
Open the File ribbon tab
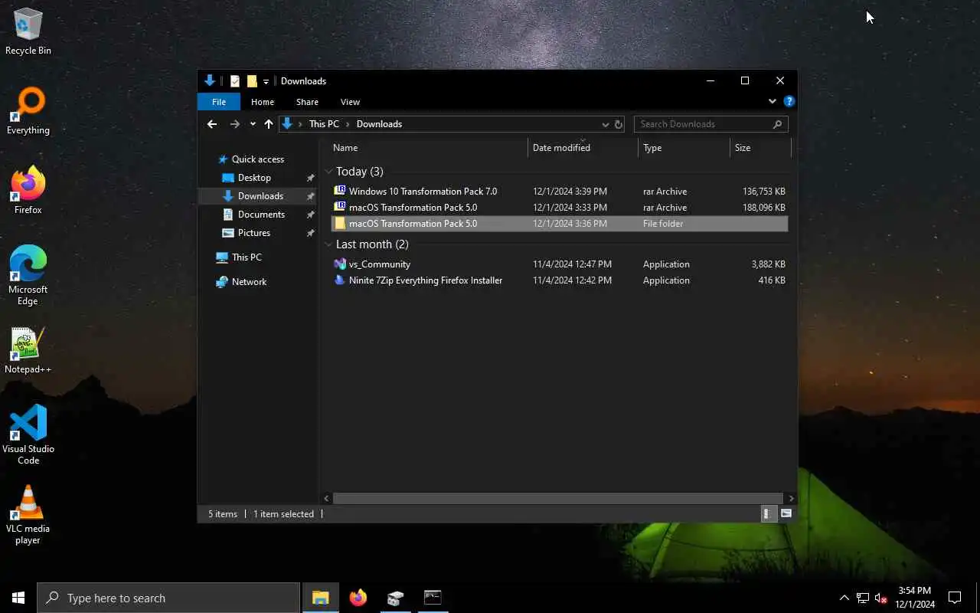219,102
